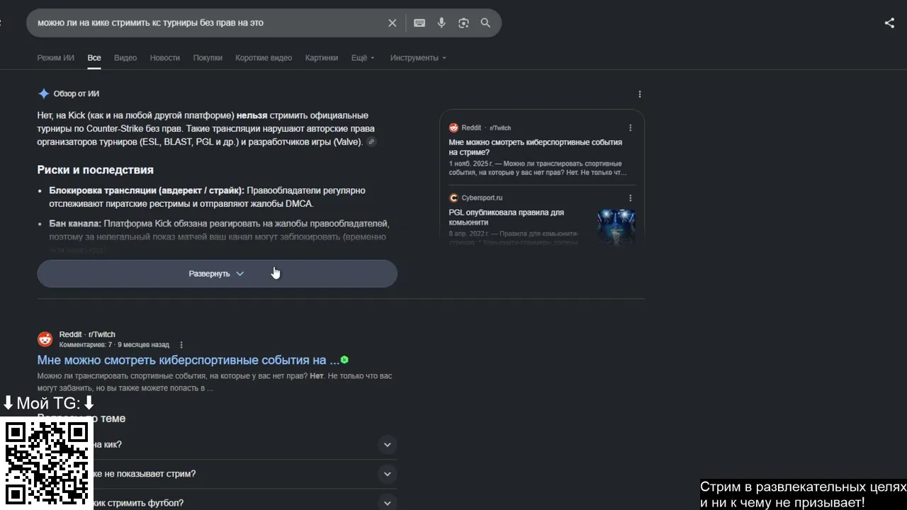This screenshot has height=510, width=907.
Task: Click the source link icon after "(Valve)."
Action: point(371,142)
